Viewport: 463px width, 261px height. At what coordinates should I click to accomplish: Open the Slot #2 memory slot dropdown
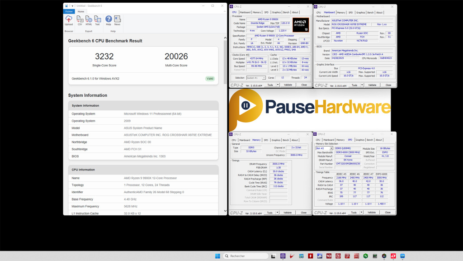[x=324, y=148]
